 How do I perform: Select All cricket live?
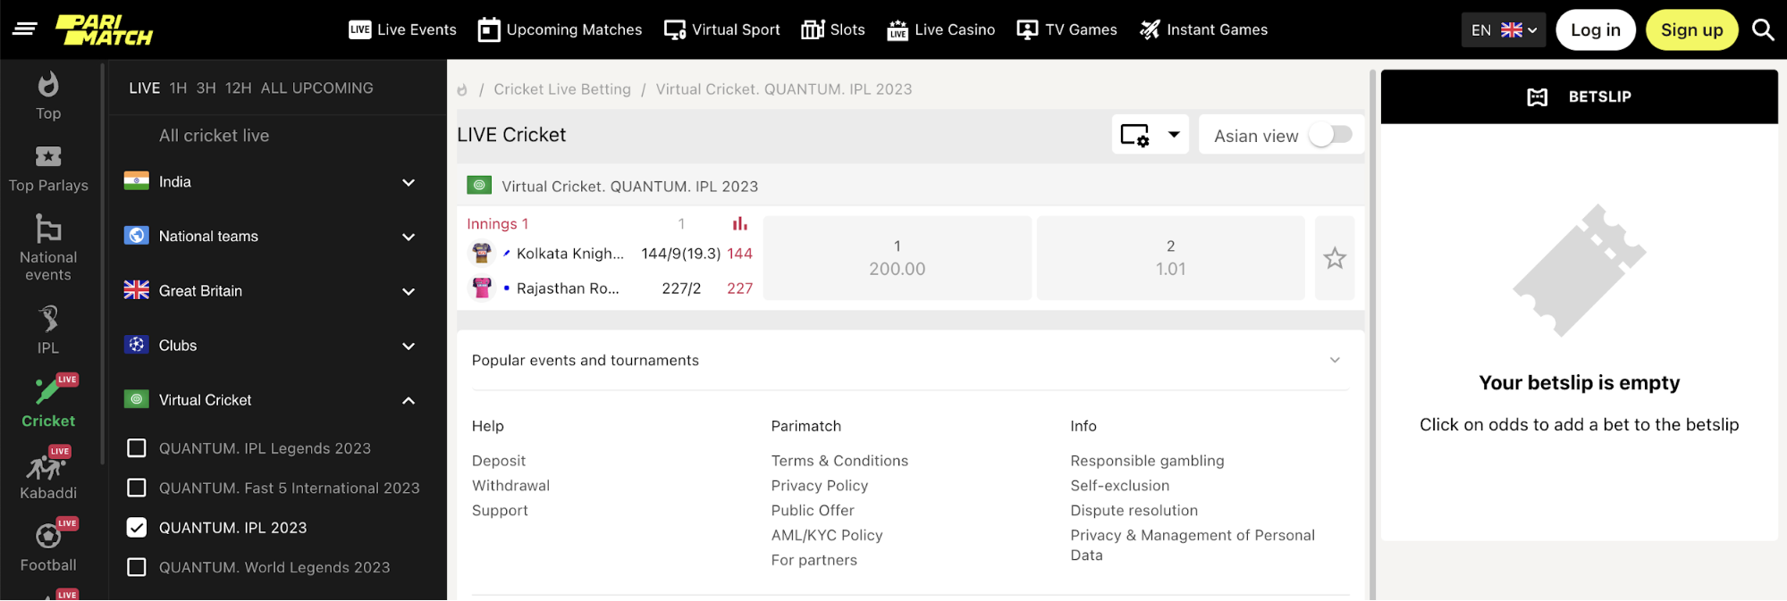[214, 136]
